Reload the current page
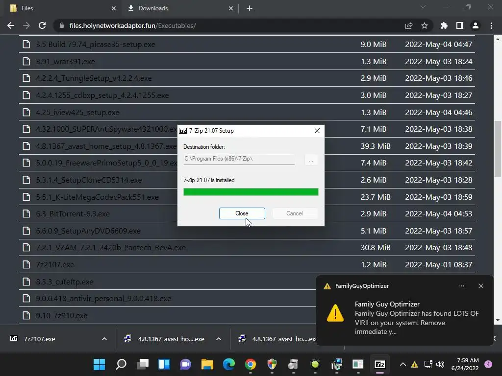502x376 pixels. pyautogui.click(x=42, y=25)
